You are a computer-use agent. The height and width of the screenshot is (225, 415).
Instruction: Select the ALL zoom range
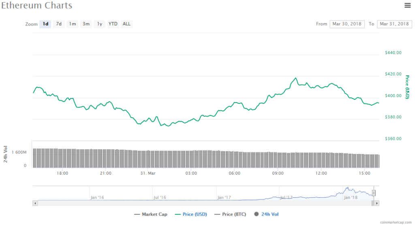(126, 24)
